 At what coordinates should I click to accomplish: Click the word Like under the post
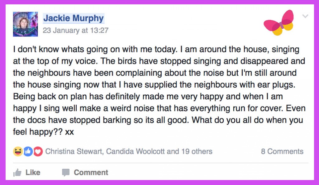(33, 173)
